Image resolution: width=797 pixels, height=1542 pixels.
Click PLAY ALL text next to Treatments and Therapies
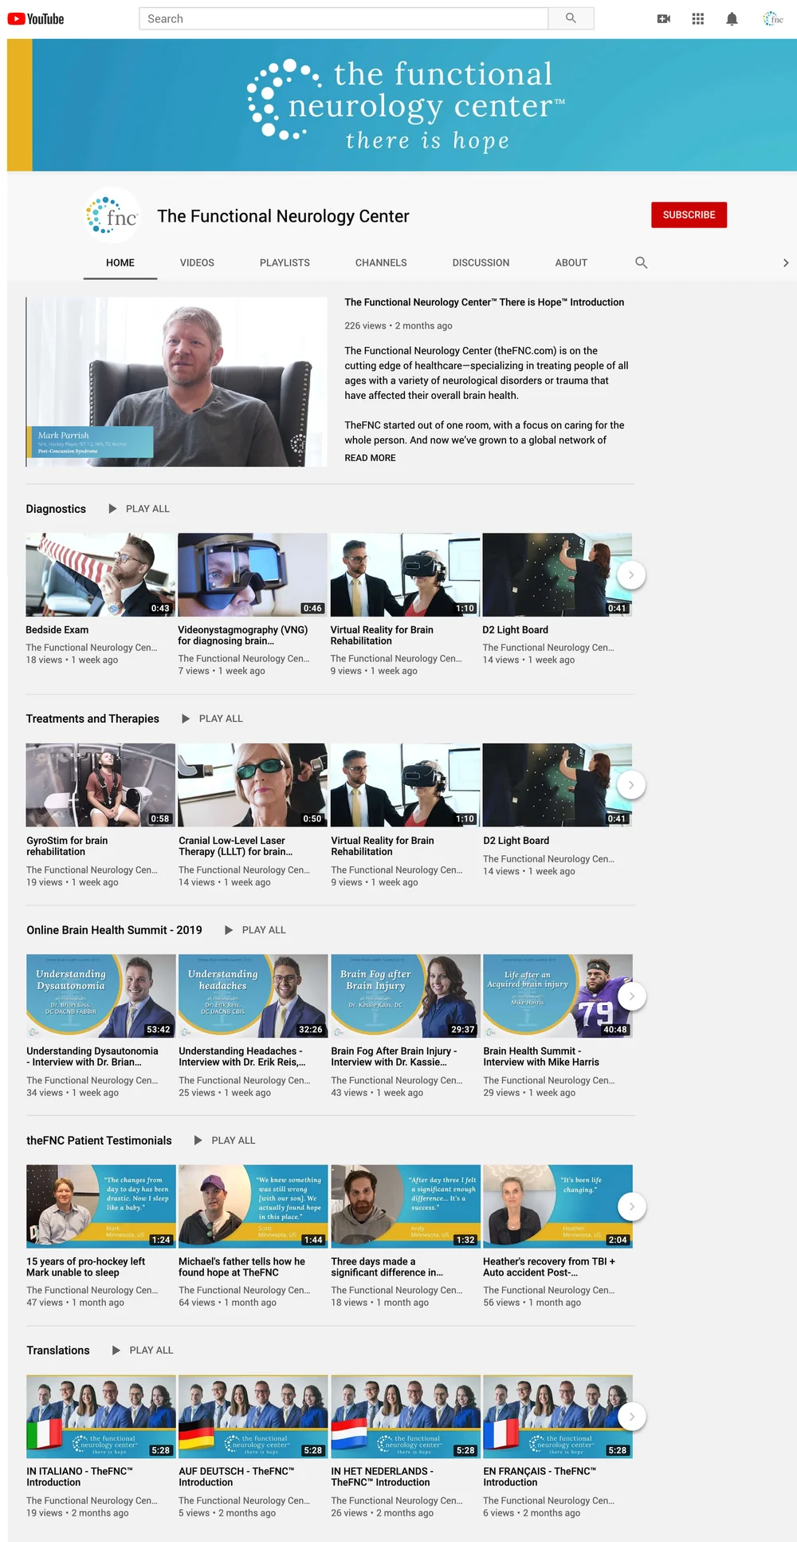click(x=221, y=719)
